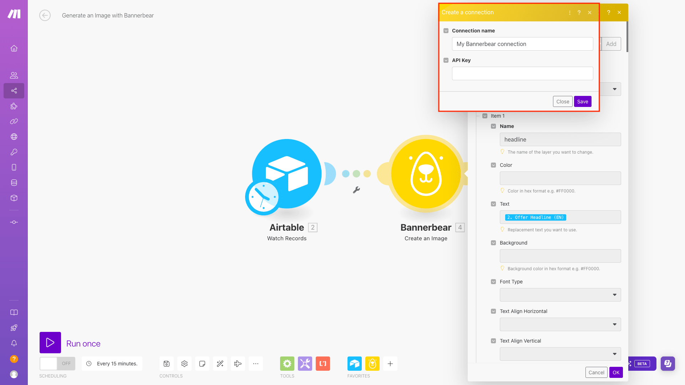The height and width of the screenshot is (385, 685).
Task: Click the schedule clock on Airtable module
Action: [x=263, y=197]
